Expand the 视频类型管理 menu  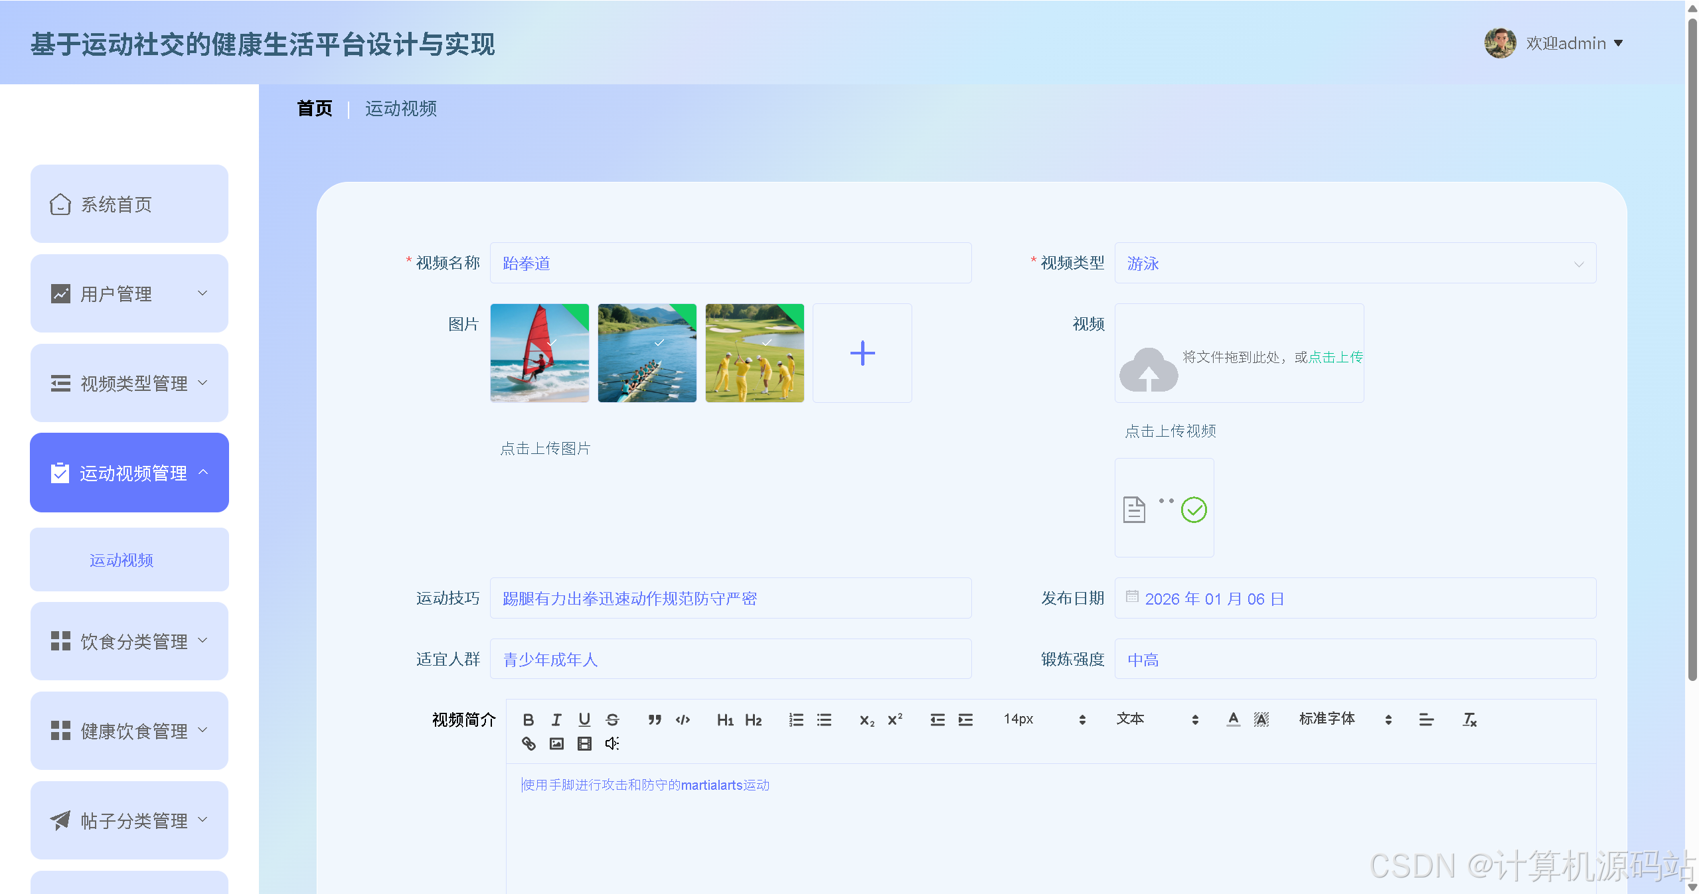point(129,383)
